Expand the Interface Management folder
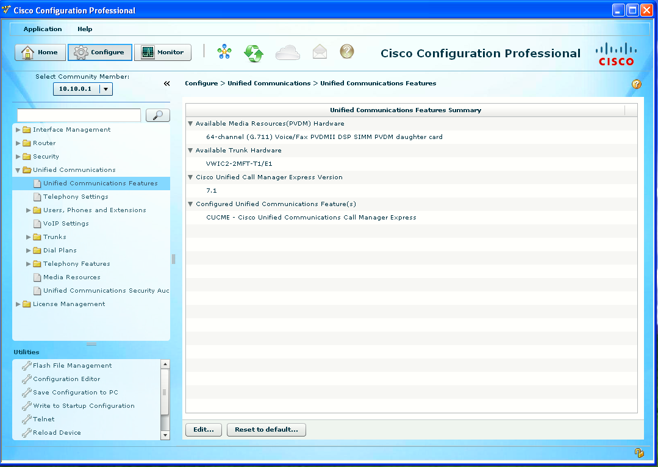The width and height of the screenshot is (658, 467). 18,130
